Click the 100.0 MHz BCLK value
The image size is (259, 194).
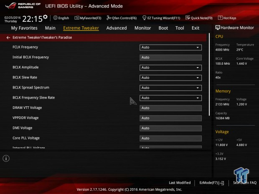[x=223, y=64]
